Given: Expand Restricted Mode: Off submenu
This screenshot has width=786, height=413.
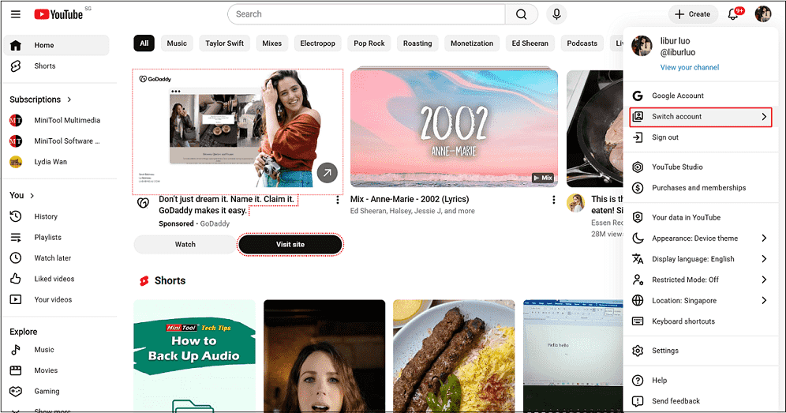Looking at the screenshot, I should point(701,280).
